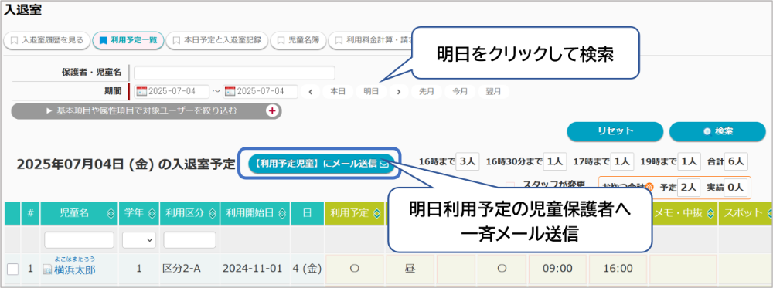
Task: Click the 検索 button
Action: (x=717, y=131)
